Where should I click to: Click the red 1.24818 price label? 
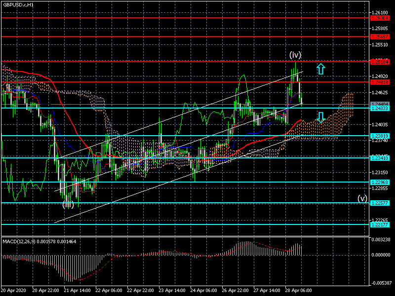[x=380, y=82]
